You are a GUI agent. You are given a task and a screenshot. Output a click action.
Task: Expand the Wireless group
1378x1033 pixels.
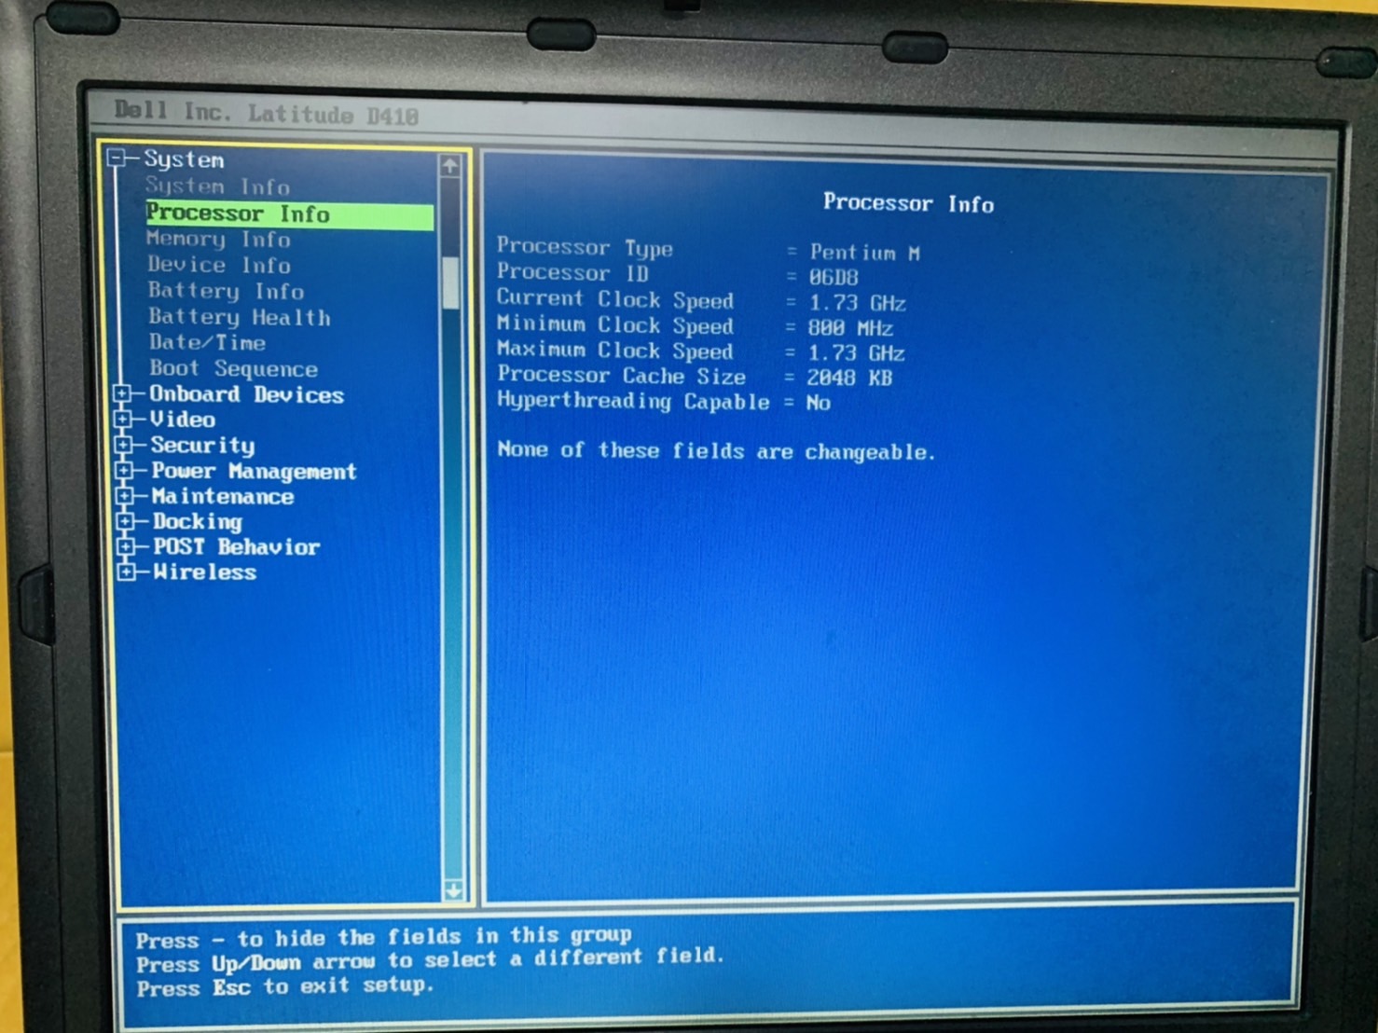click(127, 572)
